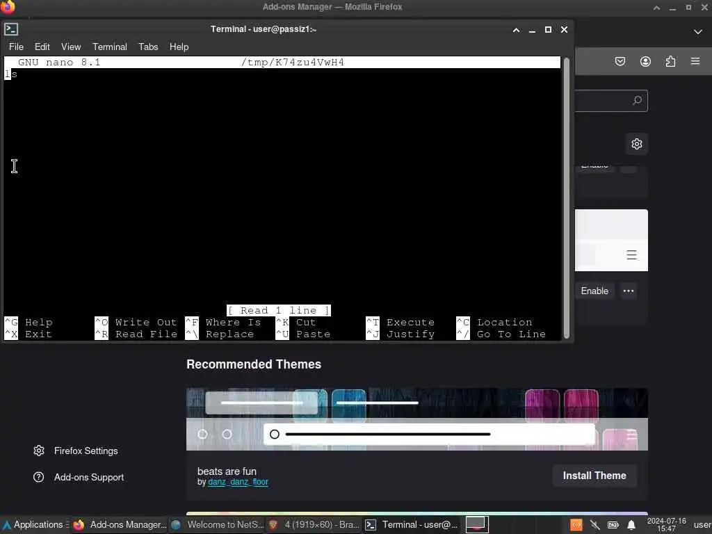712x534 pixels.
Task: Click the orange tray icon in the system tray
Action: click(x=576, y=525)
